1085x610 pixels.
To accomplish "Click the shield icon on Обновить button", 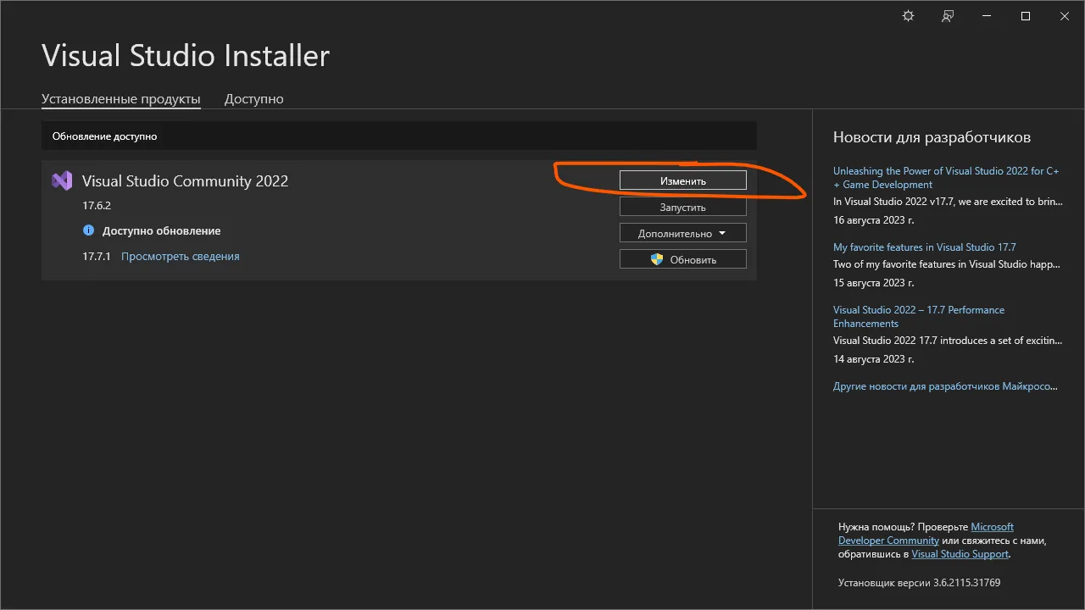I will 657,259.
